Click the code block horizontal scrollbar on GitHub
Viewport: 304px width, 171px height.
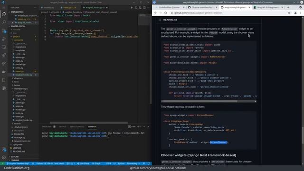pos(199,101)
